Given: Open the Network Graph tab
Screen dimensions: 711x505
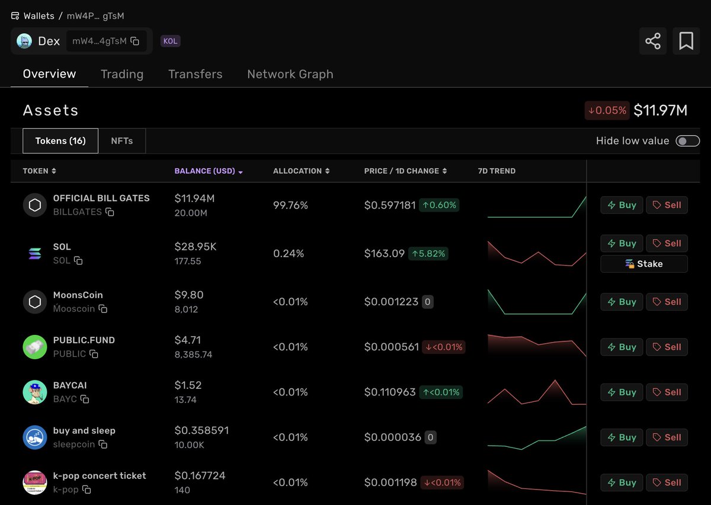Looking at the screenshot, I should pos(290,74).
